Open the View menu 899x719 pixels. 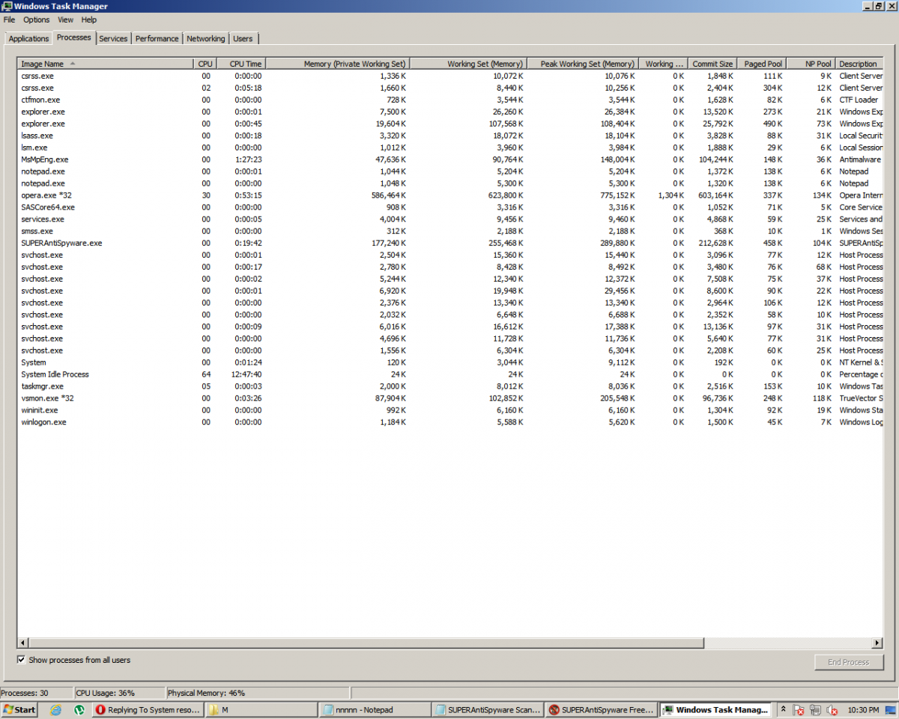(x=66, y=19)
